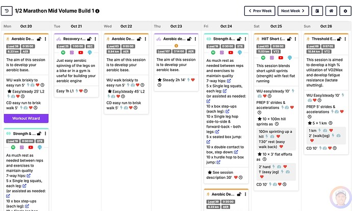Go to Prev Week

coord(259,11)
